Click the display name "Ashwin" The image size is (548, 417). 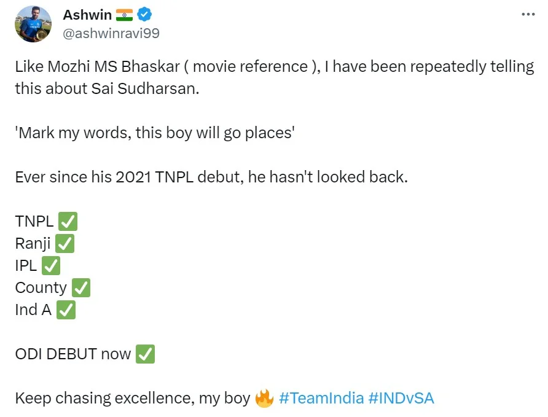87,14
